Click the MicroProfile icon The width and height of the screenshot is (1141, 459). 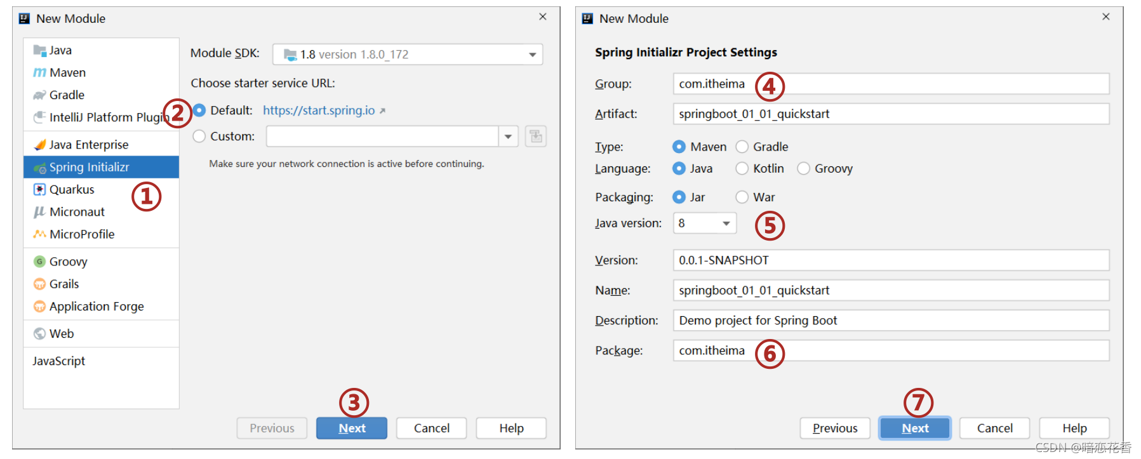pyautogui.click(x=39, y=234)
